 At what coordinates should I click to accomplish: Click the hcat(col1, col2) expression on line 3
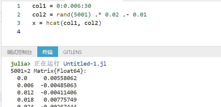(74, 23)
